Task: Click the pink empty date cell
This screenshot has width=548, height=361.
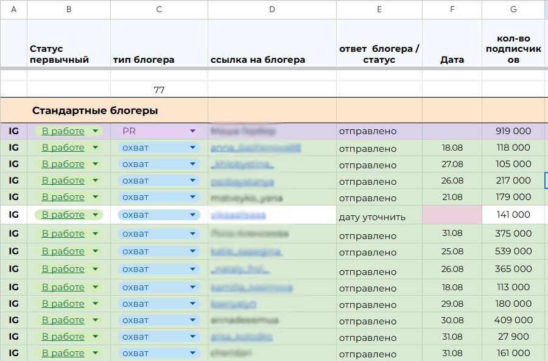Action: coord(452,215)
